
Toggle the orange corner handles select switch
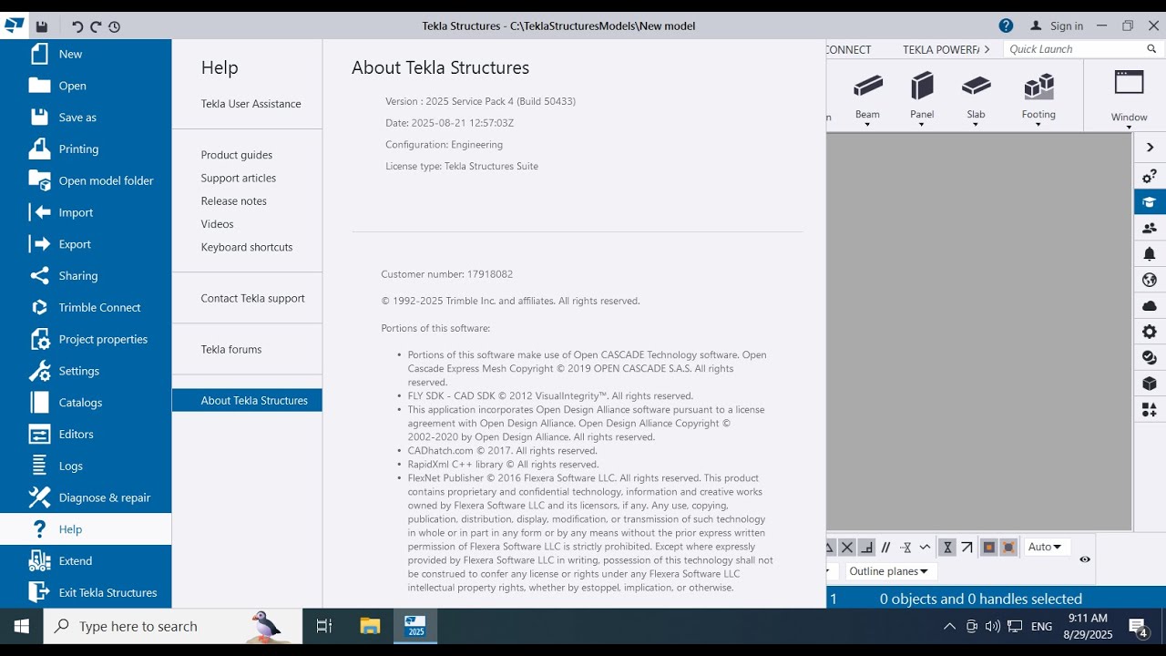tap(1008, 548)
